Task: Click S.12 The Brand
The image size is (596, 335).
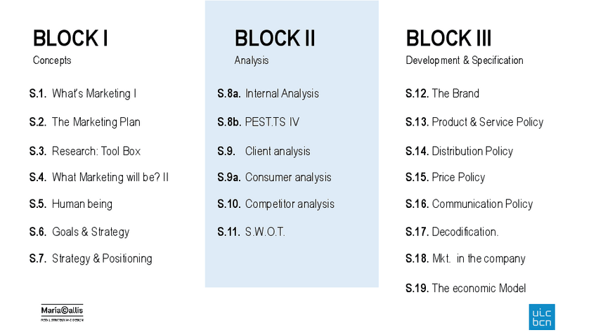Action: click(442, 93)
